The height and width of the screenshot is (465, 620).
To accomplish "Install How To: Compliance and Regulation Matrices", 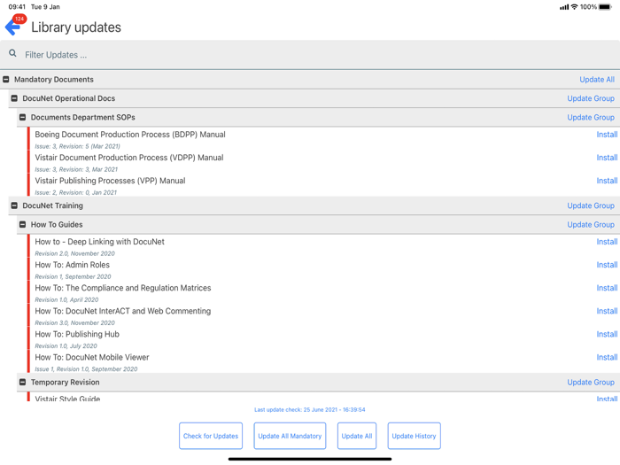I will [x=607, y=288].
